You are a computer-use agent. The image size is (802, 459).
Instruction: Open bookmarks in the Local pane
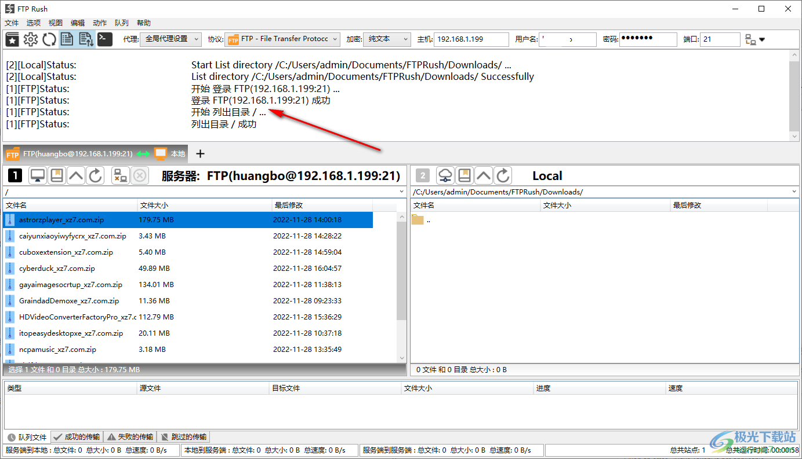click(464, 175)
